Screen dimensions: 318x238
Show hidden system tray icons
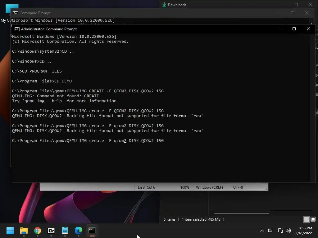point(262,231)
